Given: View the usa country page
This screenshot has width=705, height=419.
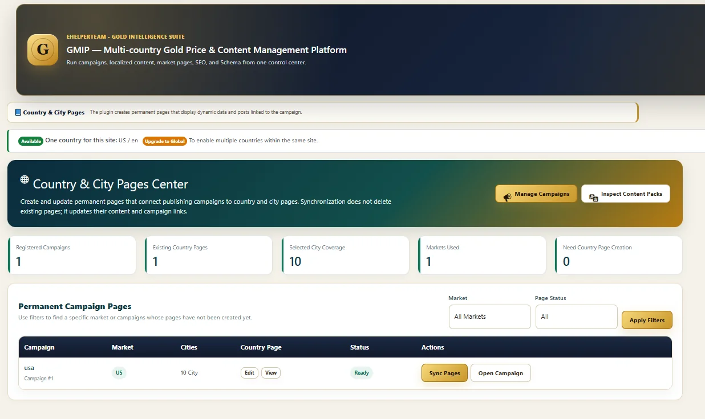Looking at the screenshot, I should point(271,373).
